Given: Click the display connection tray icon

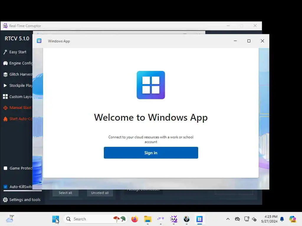Looking at the screenshot, I should click(247, 219).
